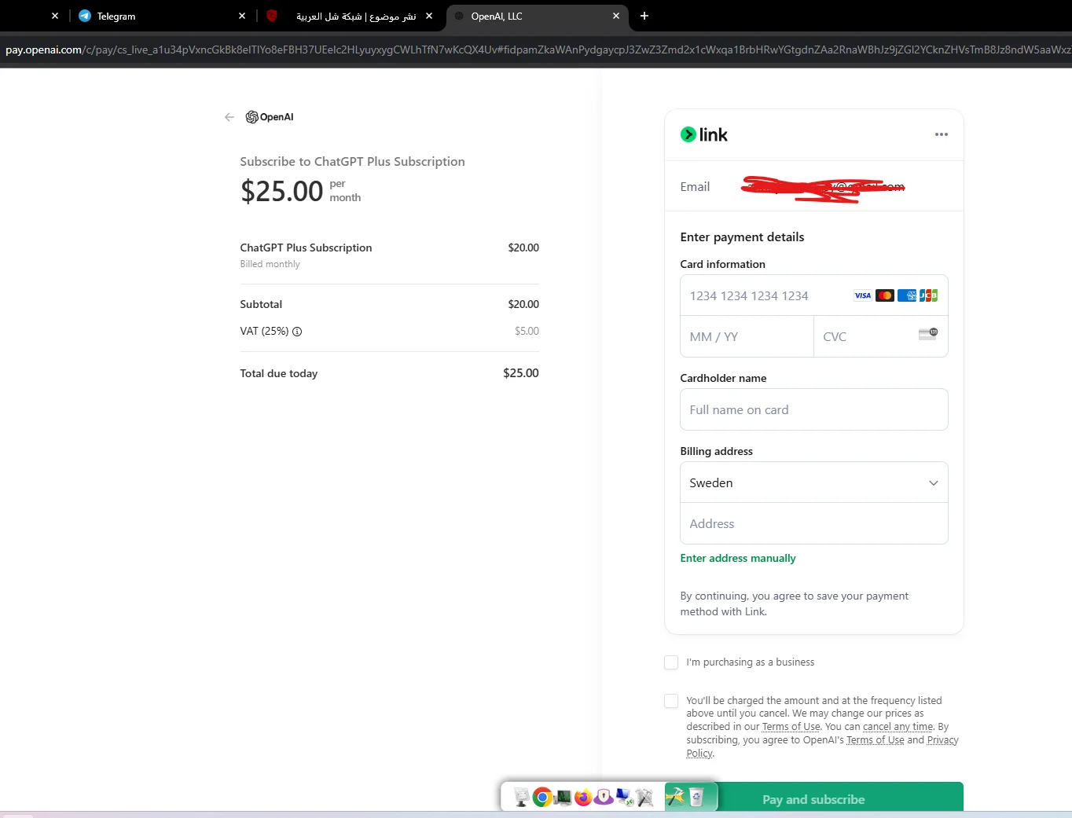The image size is (1072, 818).
Task: Open the crossed tools dock icon
Action: click(644, 798)
